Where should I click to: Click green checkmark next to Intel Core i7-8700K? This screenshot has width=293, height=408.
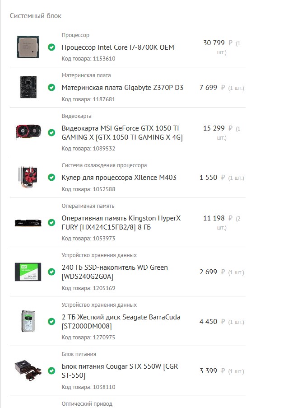tap(51, 47)
